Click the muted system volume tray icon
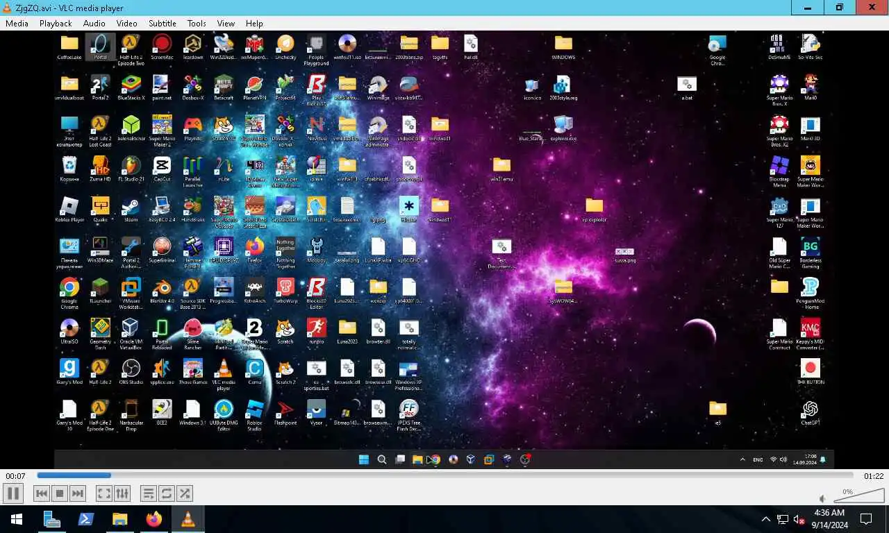The width and height of the screenshot is (889, 533). (799, 519)
